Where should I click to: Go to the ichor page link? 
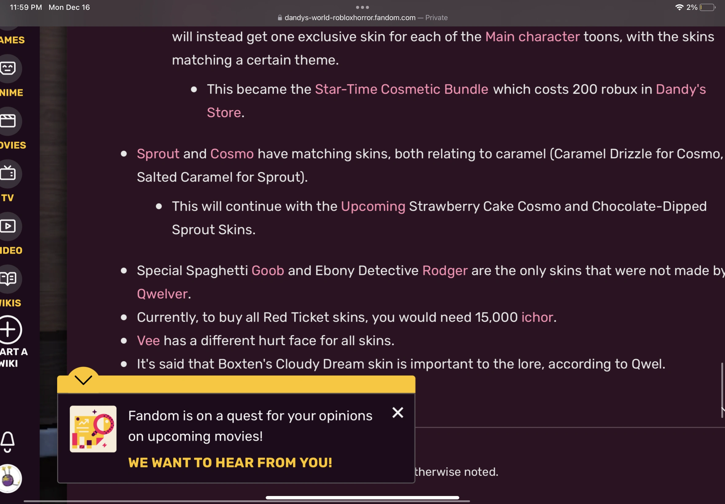(x=537, y=317)
